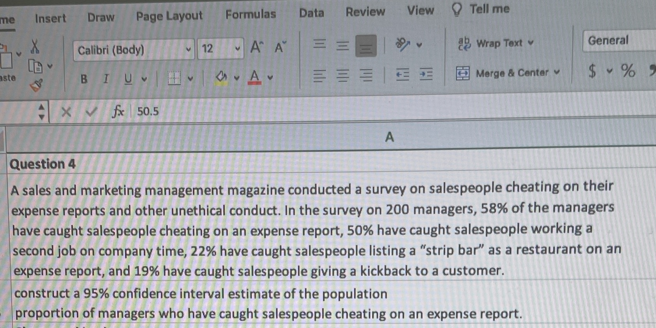Increase font size with larger A

point(257,47)
